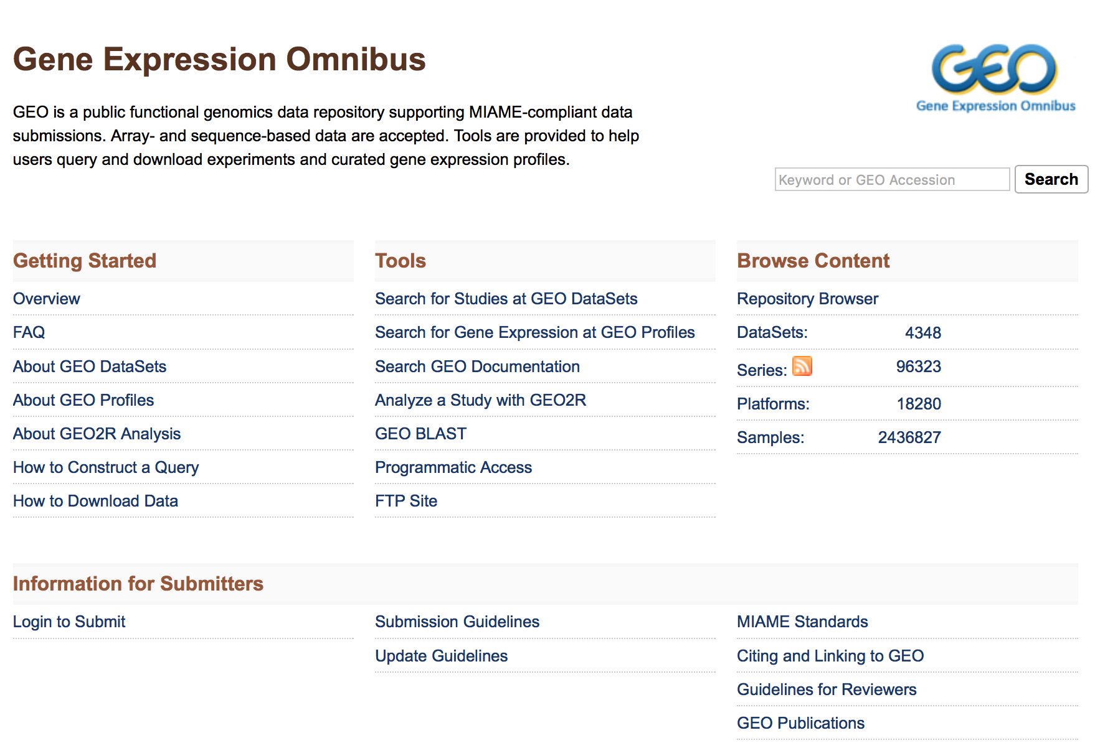Viewport: 1095px width, 743px height.
Task: Open About GEO DataSets
Action: (90, 367)
